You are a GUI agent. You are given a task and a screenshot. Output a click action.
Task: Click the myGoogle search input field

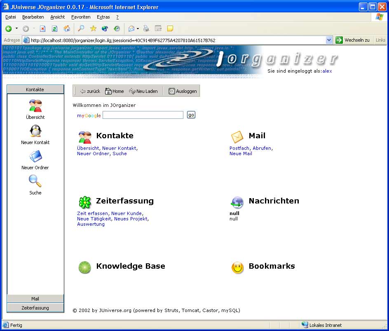point(143,115)
